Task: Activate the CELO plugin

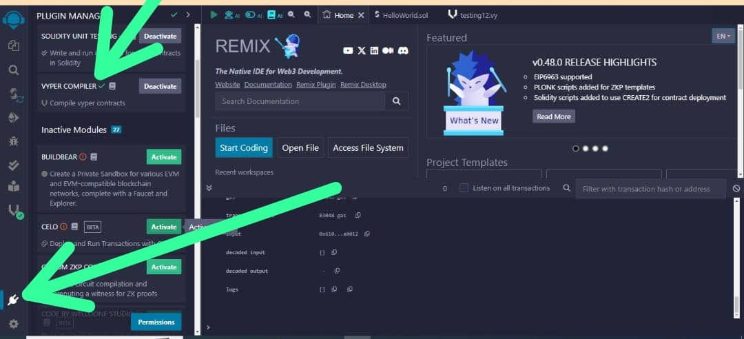Action: [x=164, y=227]
